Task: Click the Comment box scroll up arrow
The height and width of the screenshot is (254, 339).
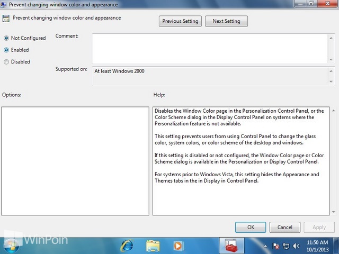Action: pos(331,38)
